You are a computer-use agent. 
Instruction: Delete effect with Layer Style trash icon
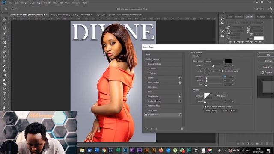[x=182, y=129]
